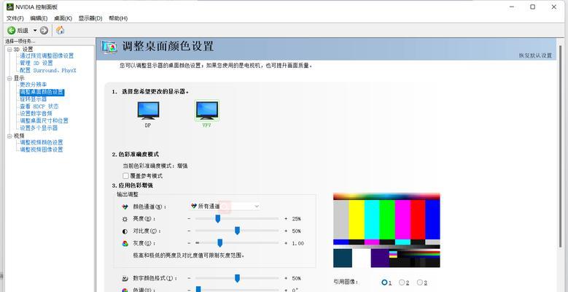Select the DP monitor icon
The width and height of the screenshot is (568, 292).
(148, 110)
